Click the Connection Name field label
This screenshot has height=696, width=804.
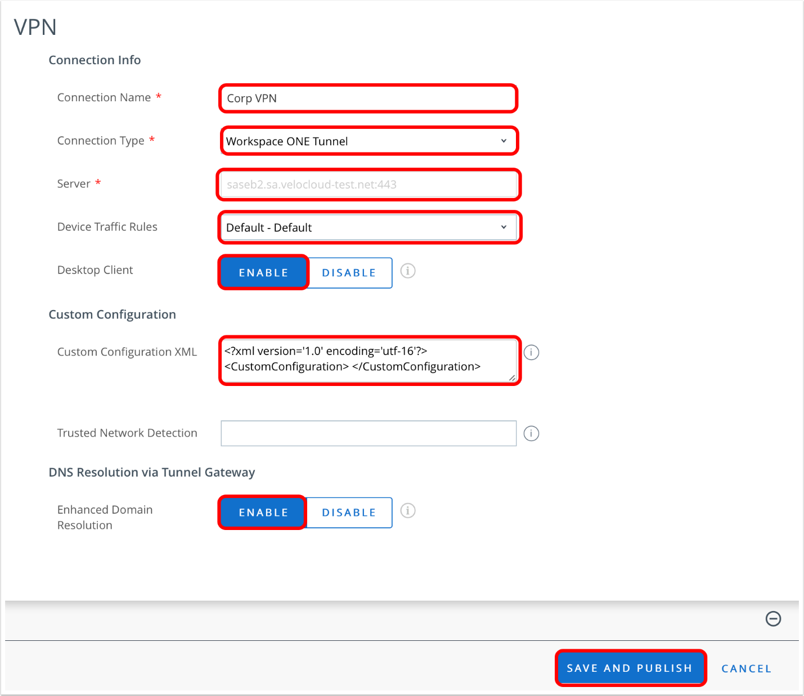tap(104, 98)
